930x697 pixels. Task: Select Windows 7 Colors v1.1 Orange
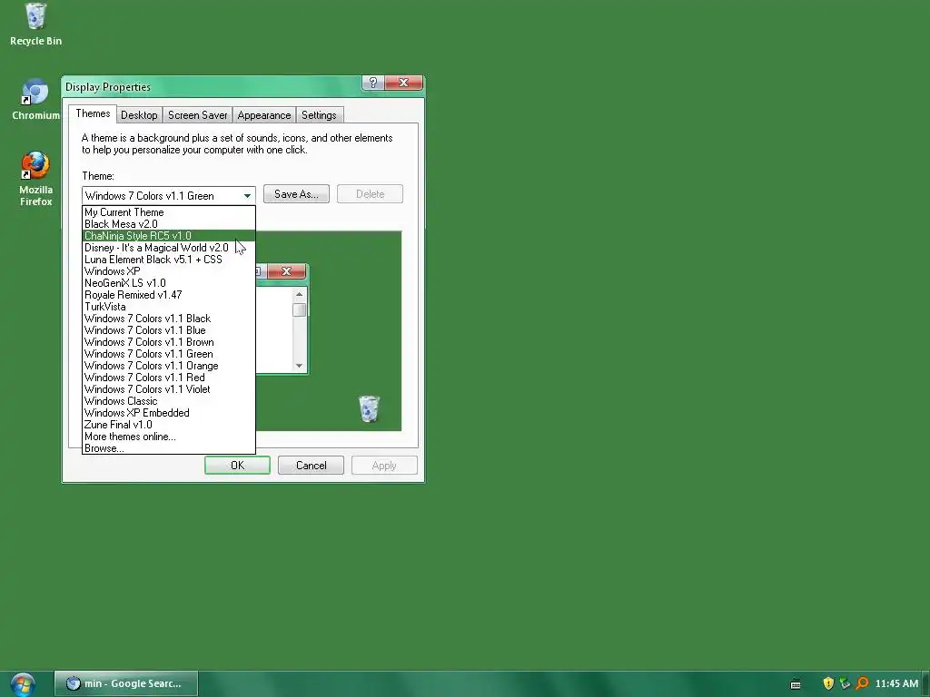169,366
